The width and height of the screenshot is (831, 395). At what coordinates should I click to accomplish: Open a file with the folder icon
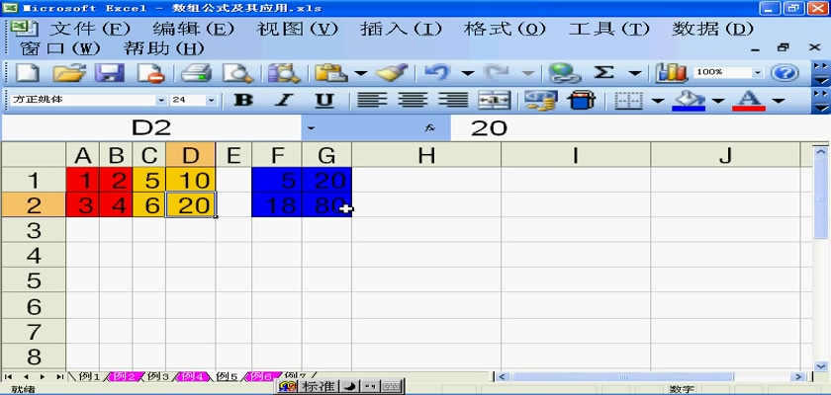pyautogui.click(x=68, y=73)
